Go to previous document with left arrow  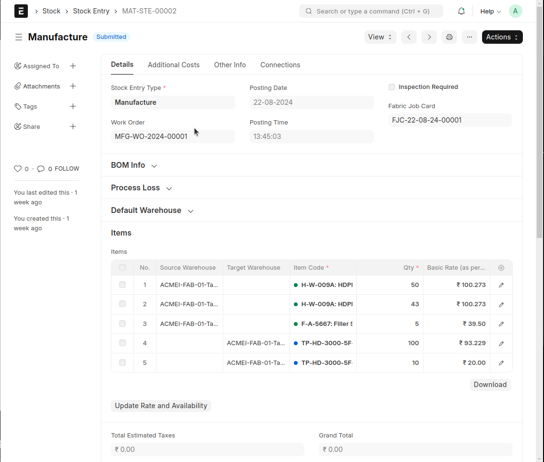pyautogui.click(x=409, y=37)
